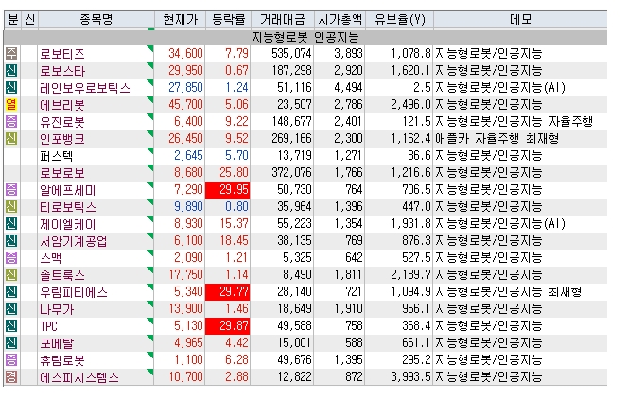Click the red highlighted 29.95 rate cell
This screenshot has height=400, width=627.
pos(228,190)
